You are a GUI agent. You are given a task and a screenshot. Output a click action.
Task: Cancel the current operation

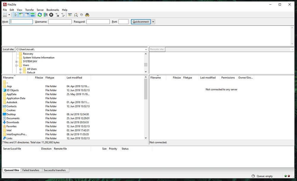[51, 15]
